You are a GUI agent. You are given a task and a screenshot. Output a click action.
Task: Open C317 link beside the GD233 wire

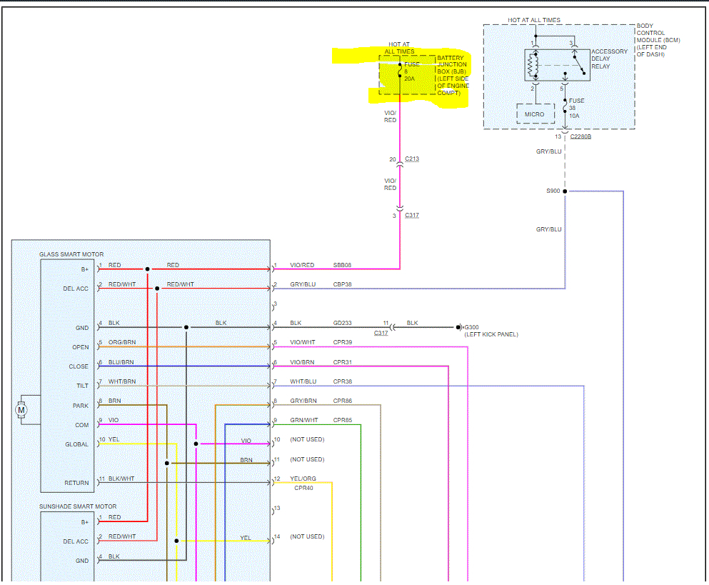tap(382, 333)
